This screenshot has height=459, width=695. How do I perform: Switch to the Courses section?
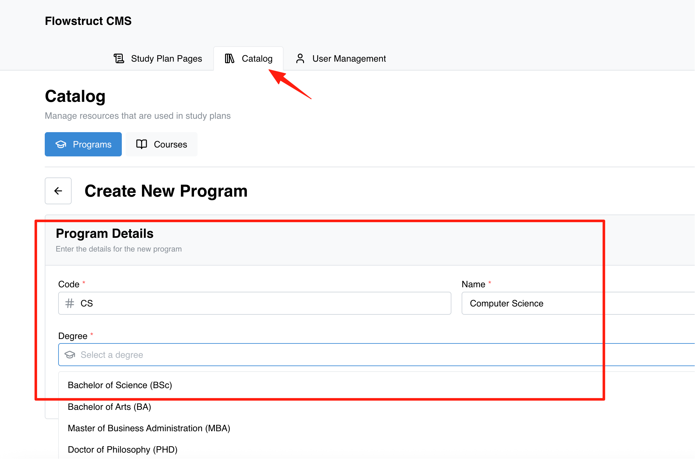pos(161,144)
